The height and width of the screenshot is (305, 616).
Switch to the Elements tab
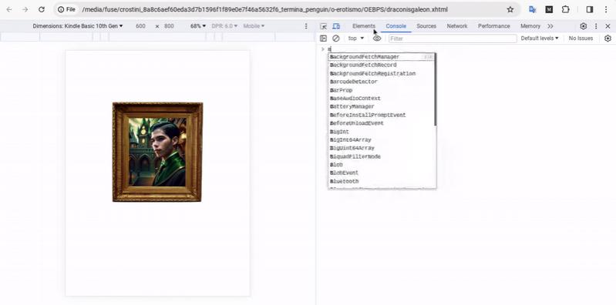364,26
